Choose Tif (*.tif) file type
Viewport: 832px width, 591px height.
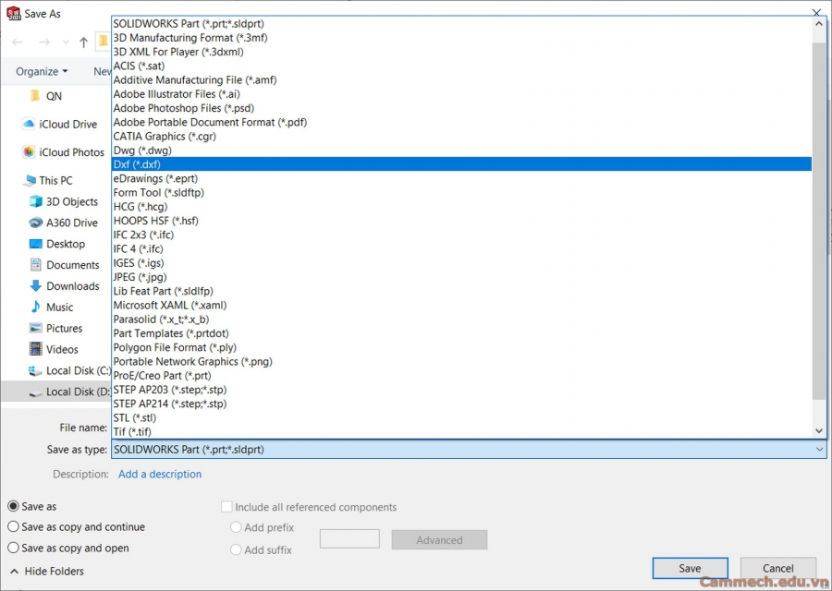point(461,431)
